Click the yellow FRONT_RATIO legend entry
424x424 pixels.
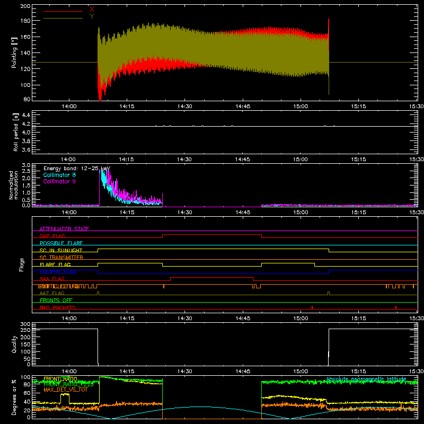point(60,379)
